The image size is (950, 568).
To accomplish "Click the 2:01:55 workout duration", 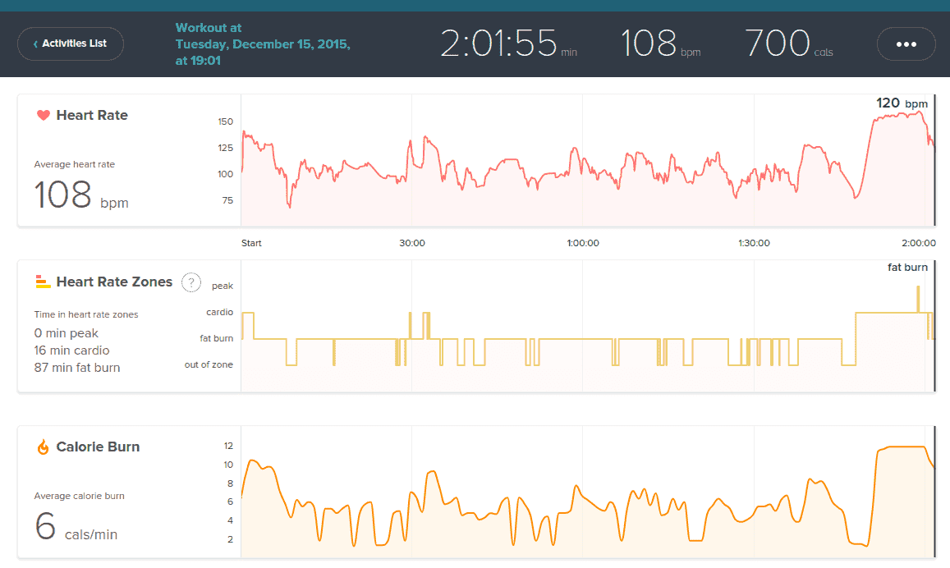I will (498, 44).
